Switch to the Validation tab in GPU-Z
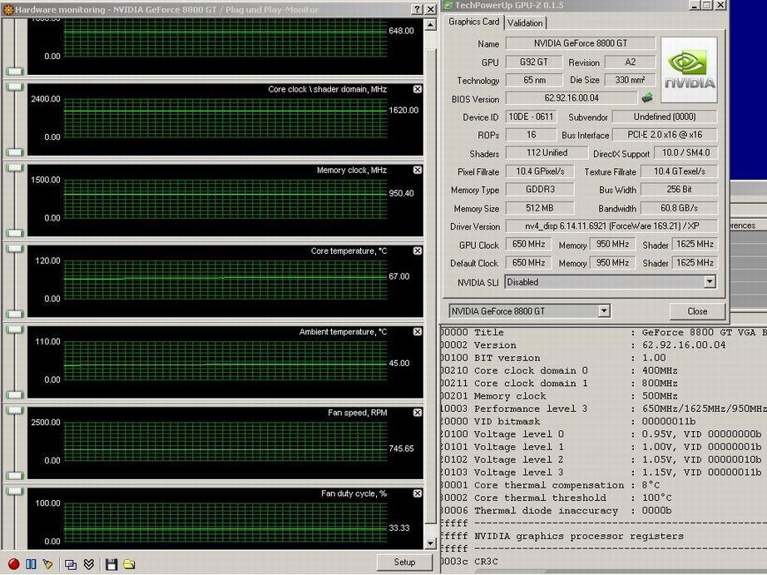 525,23
